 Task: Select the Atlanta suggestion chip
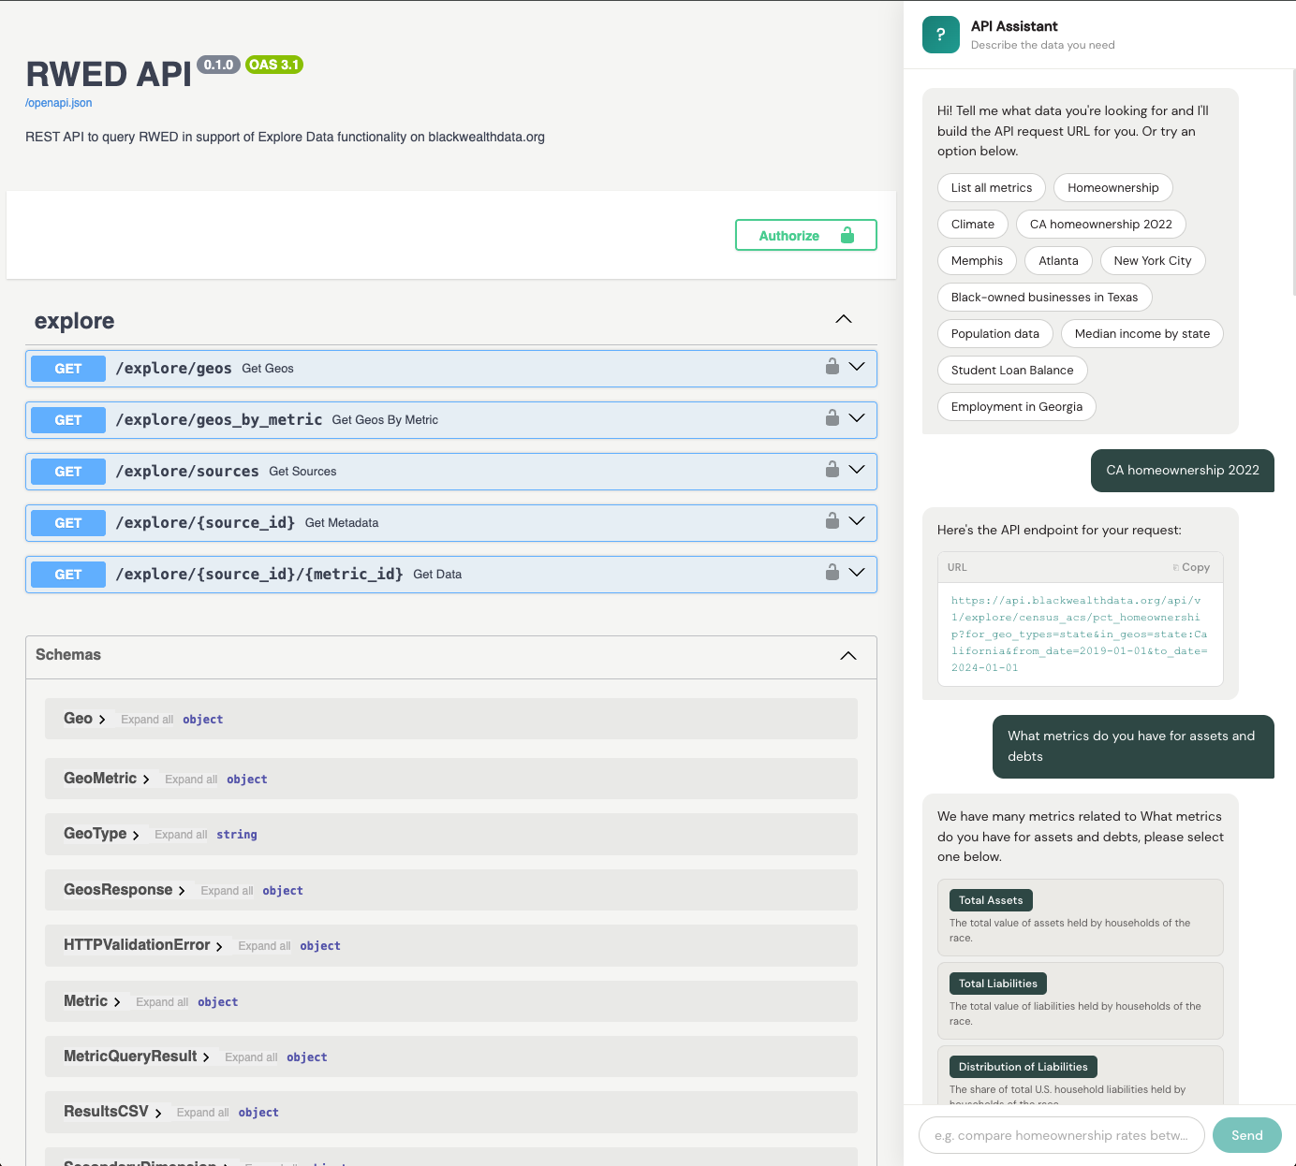1058,260
